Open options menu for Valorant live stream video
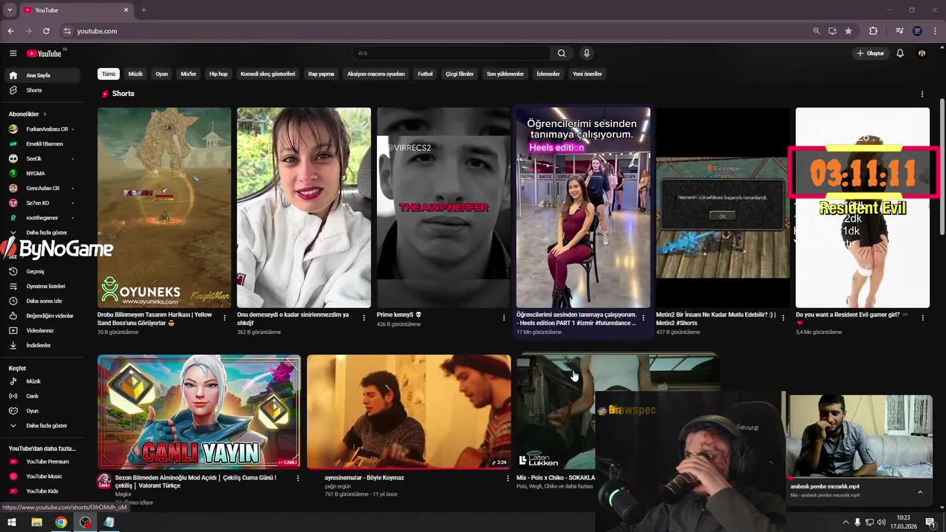The image size is (946, 532). pyautogui.click(x=298, y=478)
